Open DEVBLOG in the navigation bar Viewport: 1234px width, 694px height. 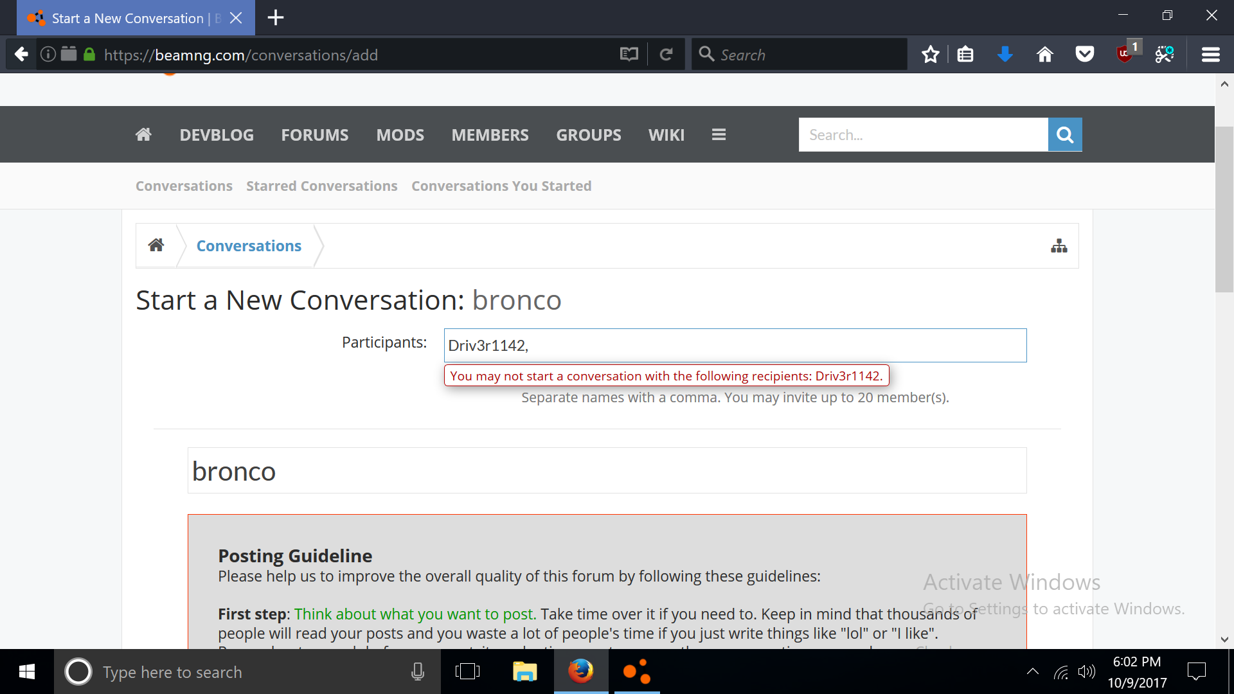click(x=217, y=135)
